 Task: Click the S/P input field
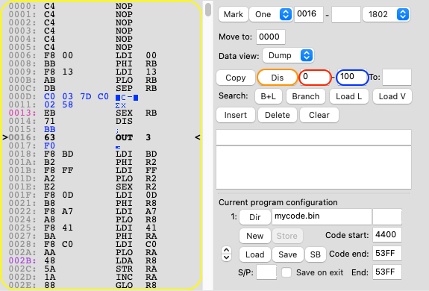point(266,272)
